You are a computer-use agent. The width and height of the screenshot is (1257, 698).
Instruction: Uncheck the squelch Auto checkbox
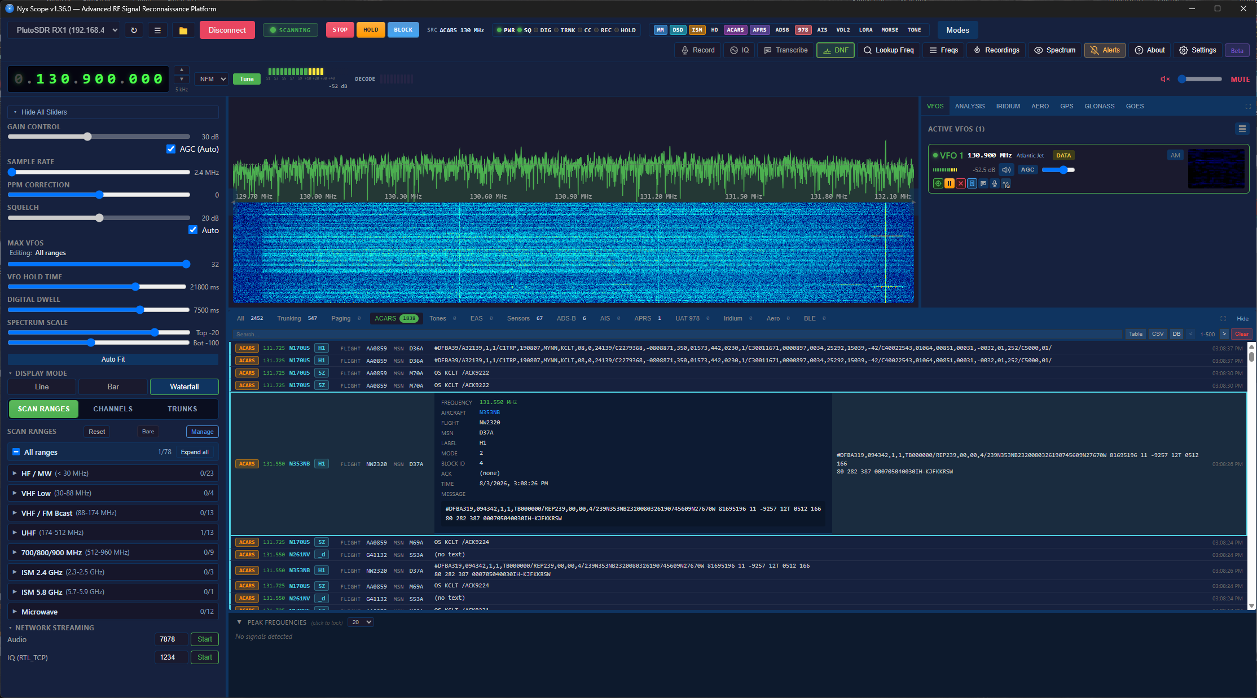(193, 230)
